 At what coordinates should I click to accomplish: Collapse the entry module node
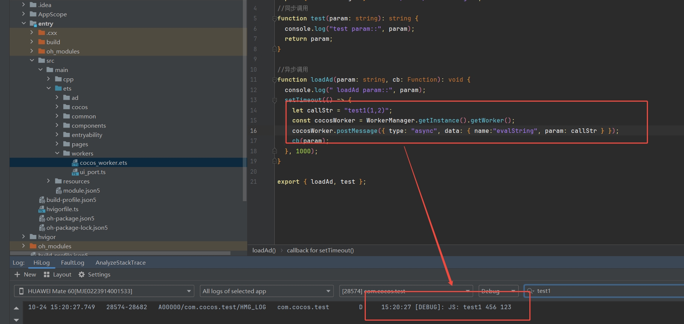pos(24,23)
